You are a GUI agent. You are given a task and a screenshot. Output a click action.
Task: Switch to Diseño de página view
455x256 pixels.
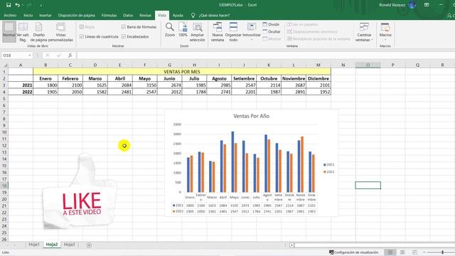(39, 32)
